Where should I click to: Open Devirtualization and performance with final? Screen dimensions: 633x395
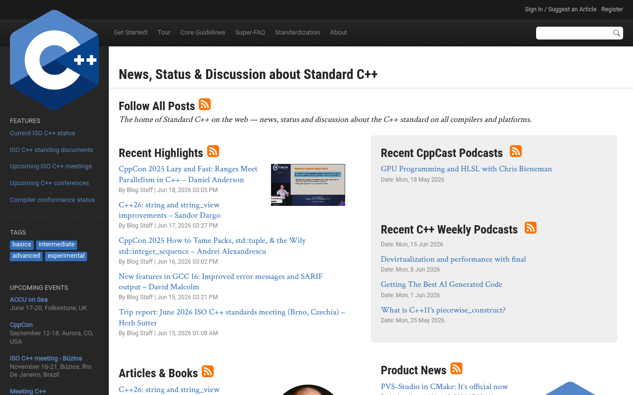(453, 259)
